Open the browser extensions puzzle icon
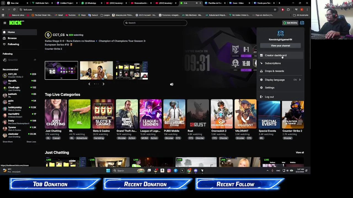This screenshot has height=198, width=353. coord(288,10)
